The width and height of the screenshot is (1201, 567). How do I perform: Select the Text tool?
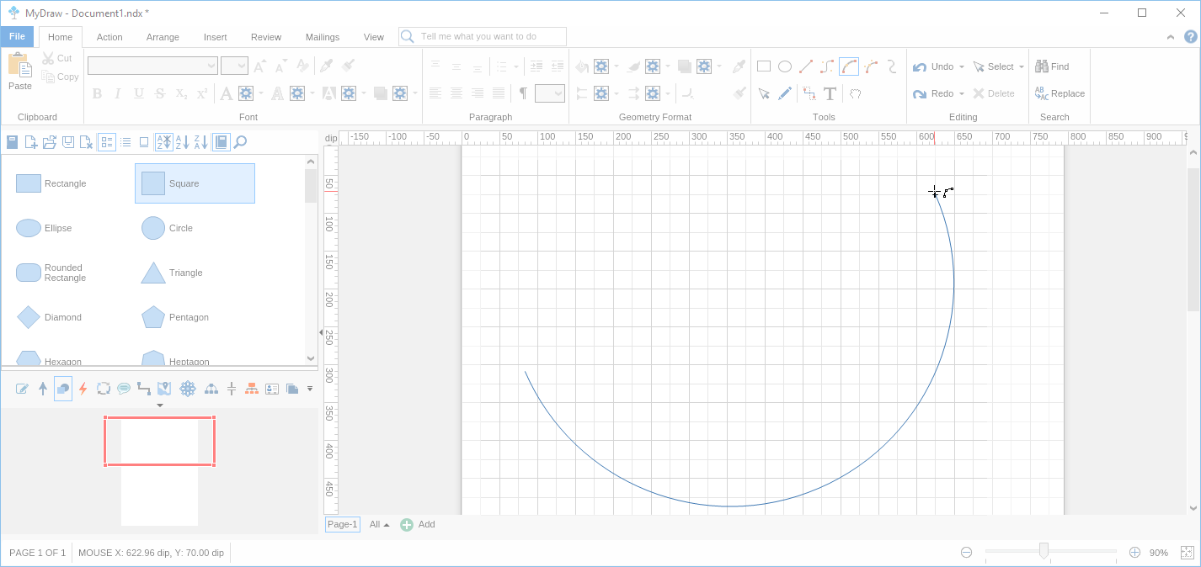pos(830,93)
